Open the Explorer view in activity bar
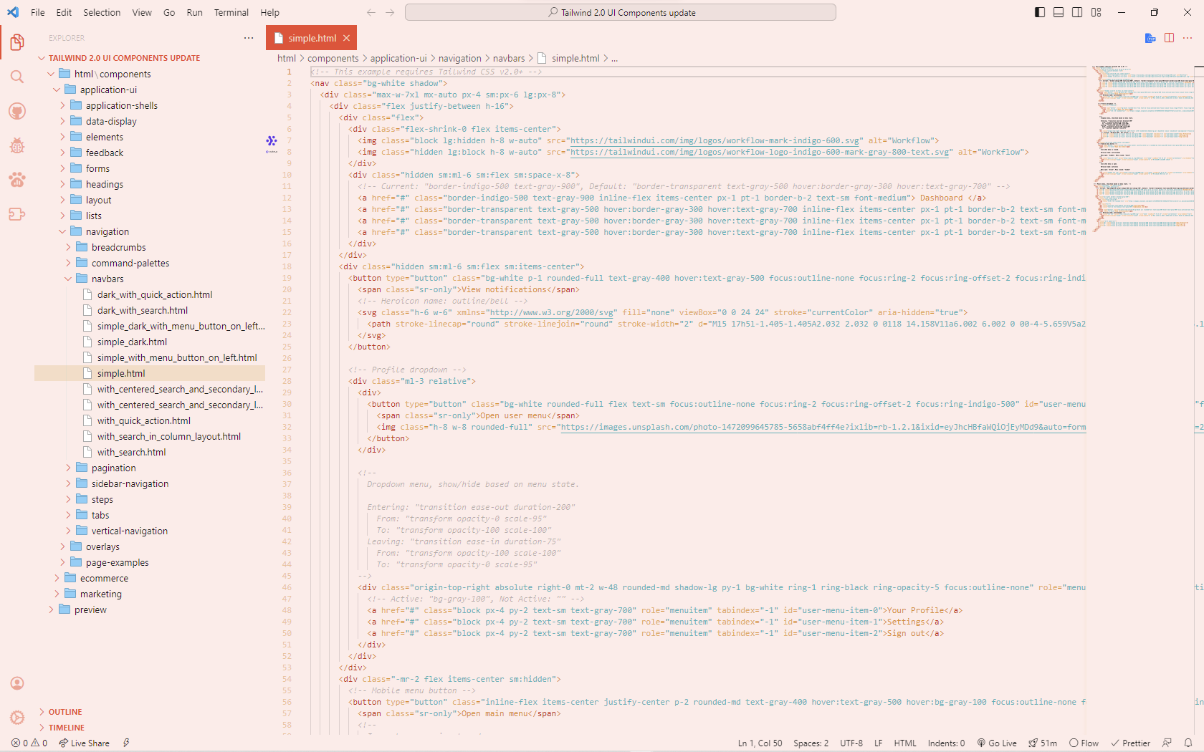Image resolution: width=1204 pixels, height=752 pixels. 17,43
